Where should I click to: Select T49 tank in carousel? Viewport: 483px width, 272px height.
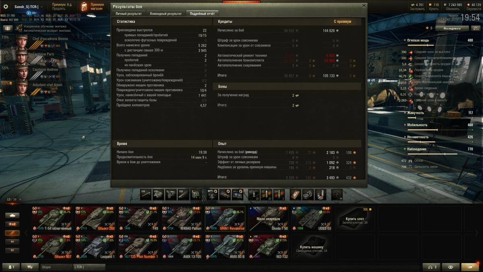pos(139,218)
